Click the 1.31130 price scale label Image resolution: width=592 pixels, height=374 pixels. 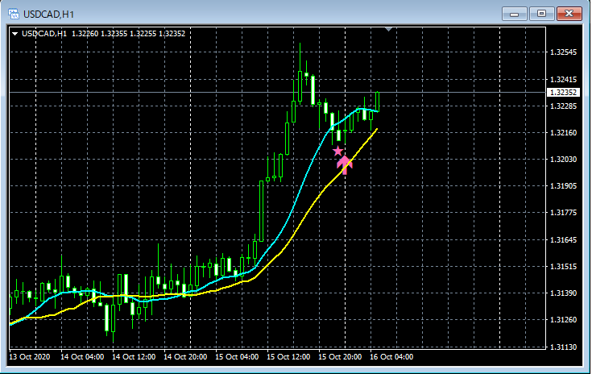click(x=563, y=347)
